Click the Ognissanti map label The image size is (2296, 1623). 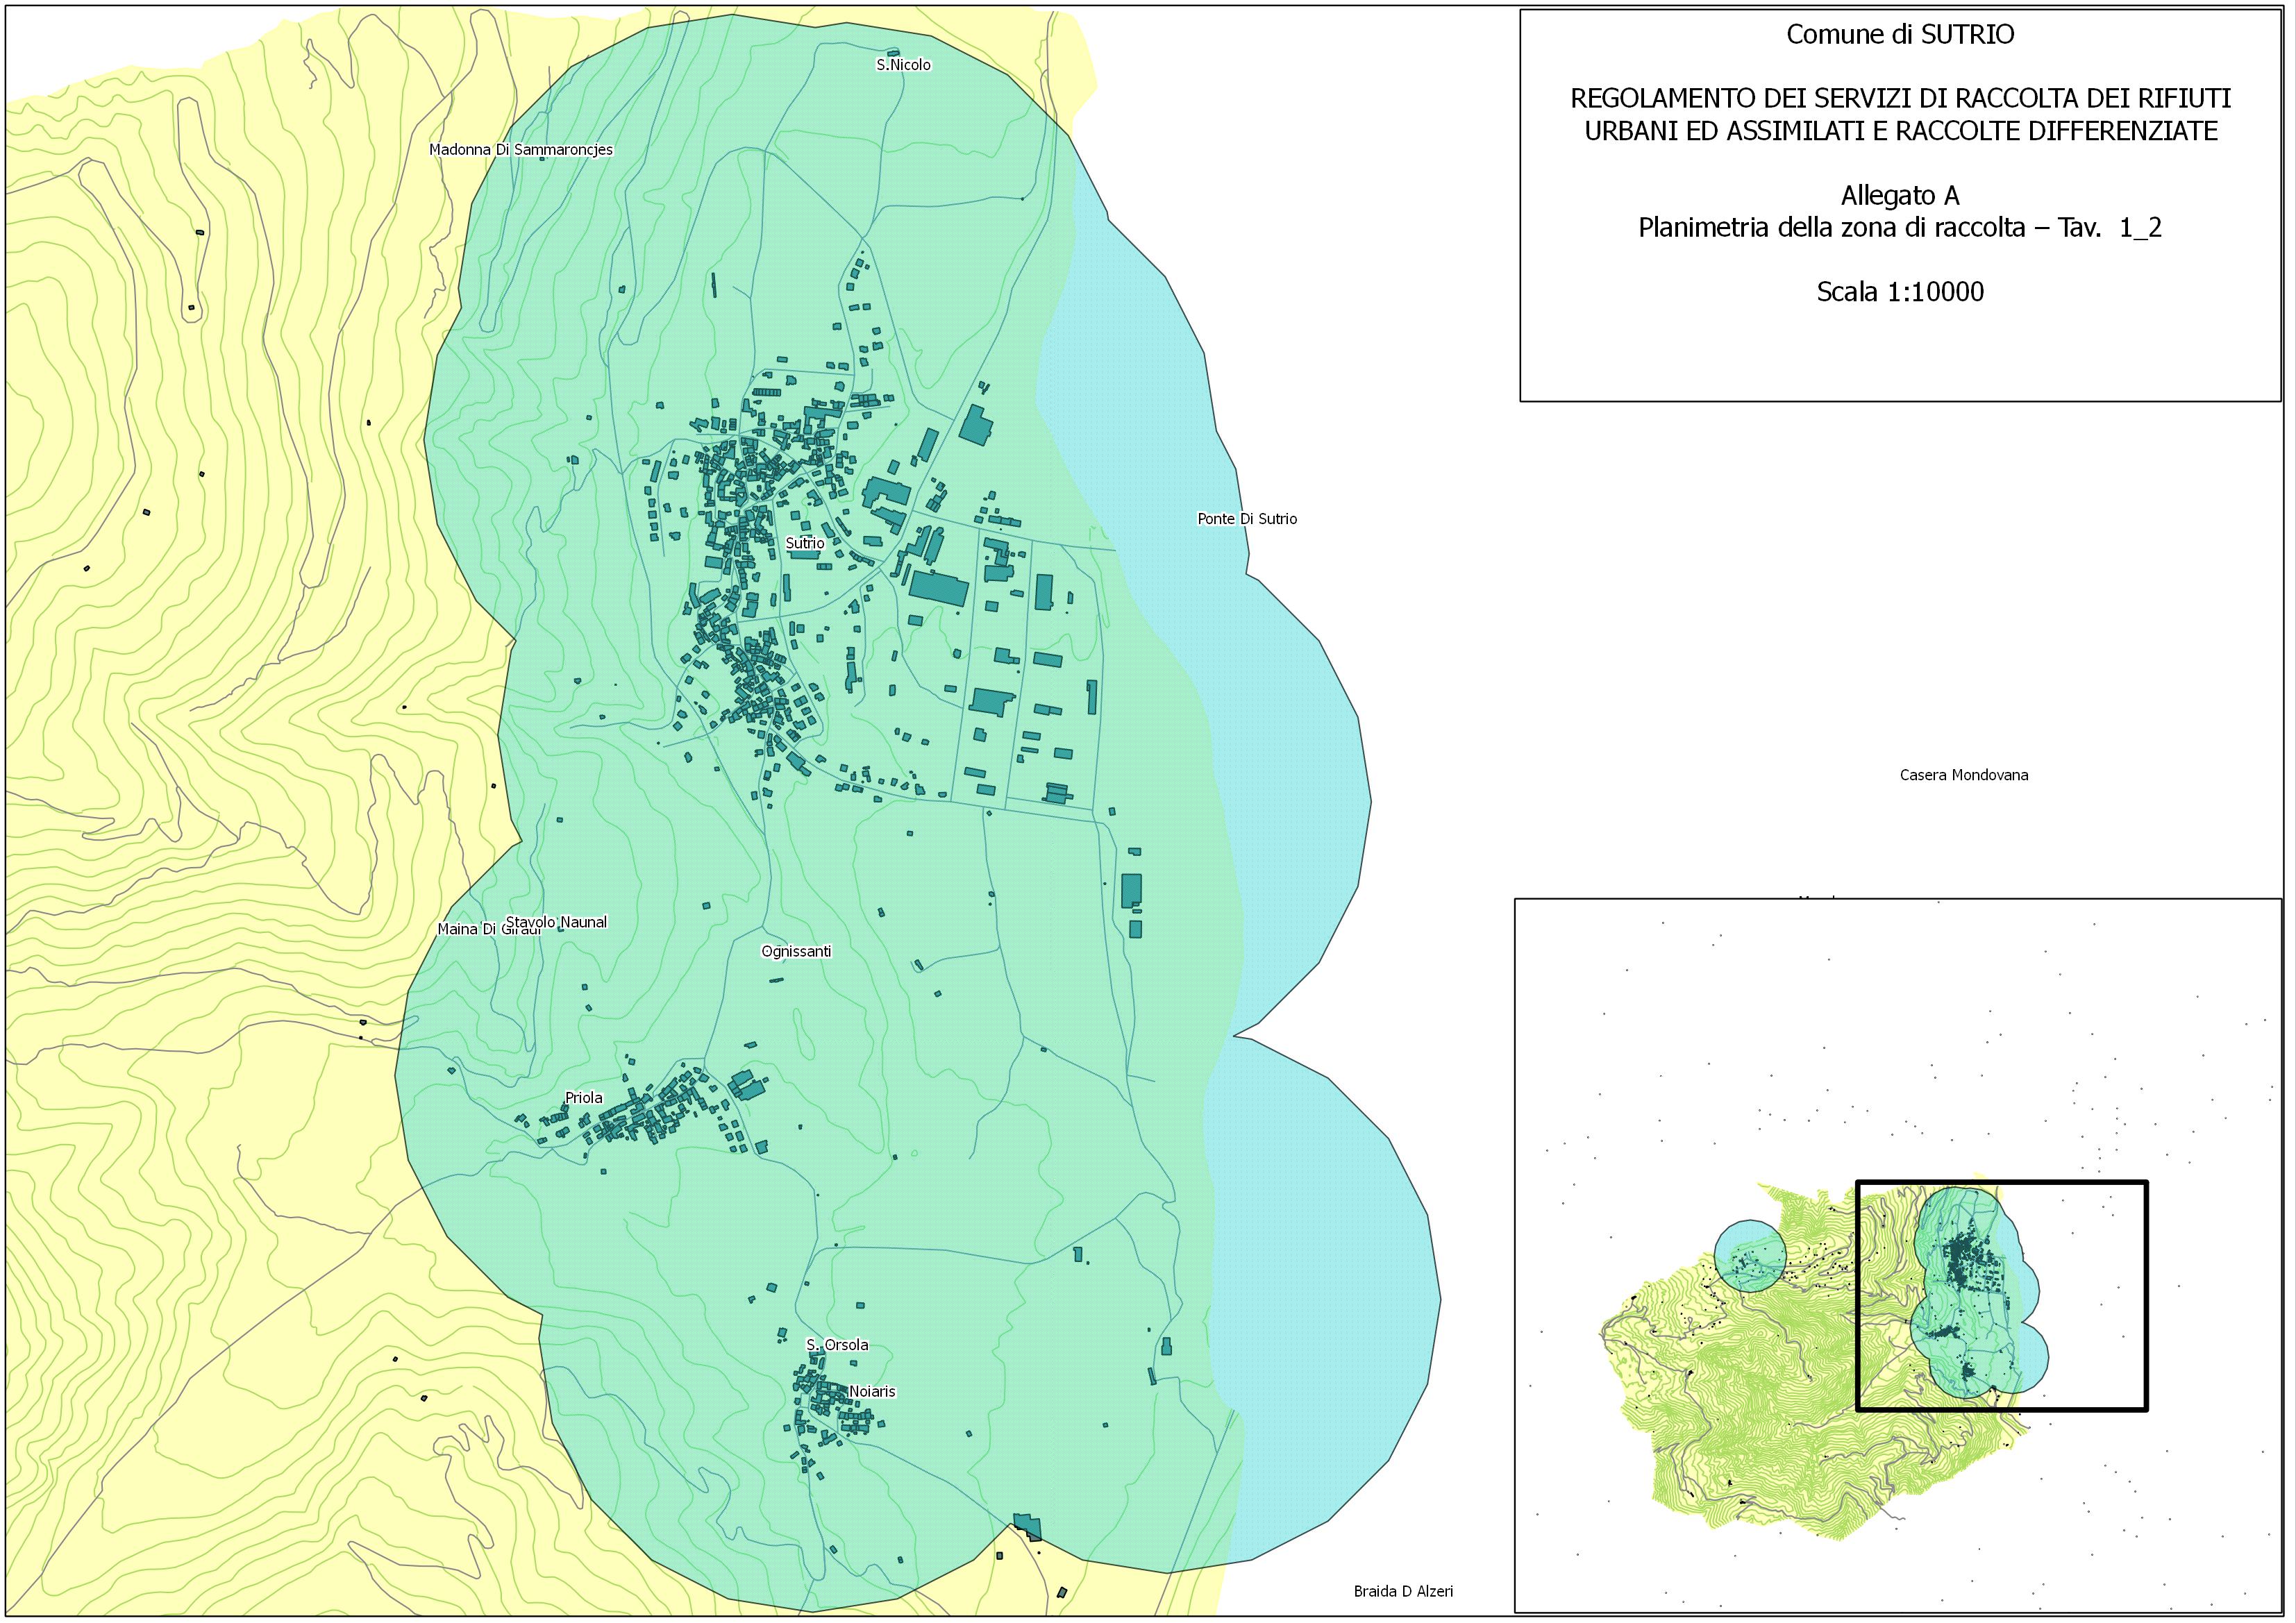[796, 951]
